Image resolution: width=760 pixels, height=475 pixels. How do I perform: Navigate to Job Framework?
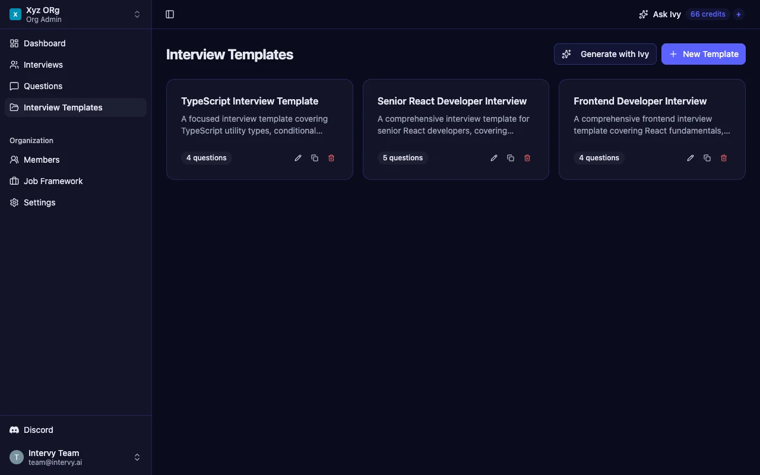(x=52, y=181)
